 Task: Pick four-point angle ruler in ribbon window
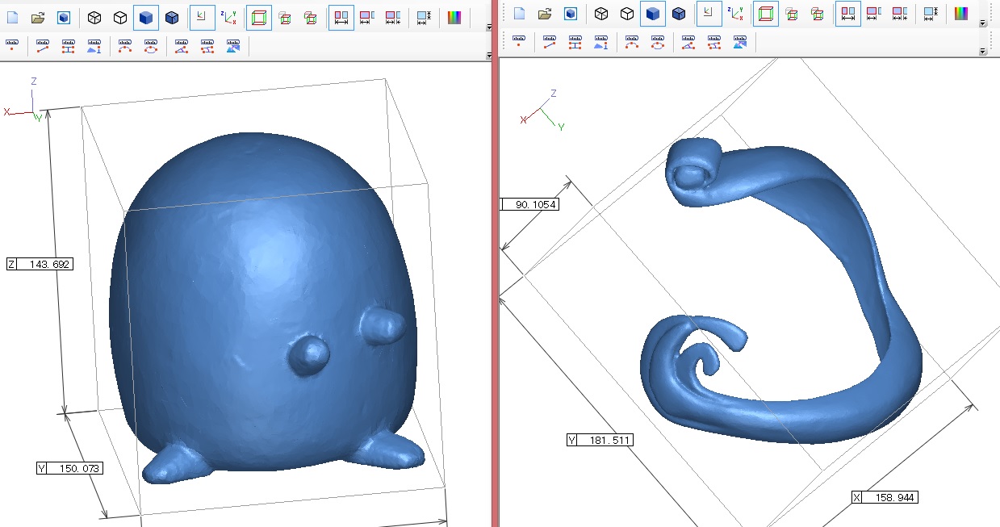714,42
